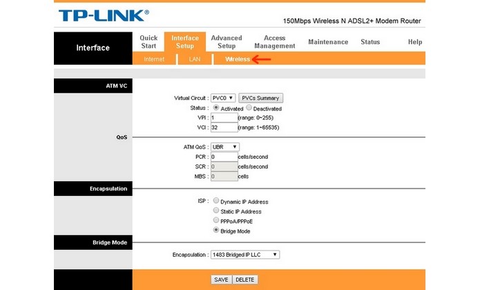Click the '150Mbps Wireless N ADSL2+ Modem Router' text
Image resolution: width=480 pixels, height=290 pixels.
click(352, 21)
